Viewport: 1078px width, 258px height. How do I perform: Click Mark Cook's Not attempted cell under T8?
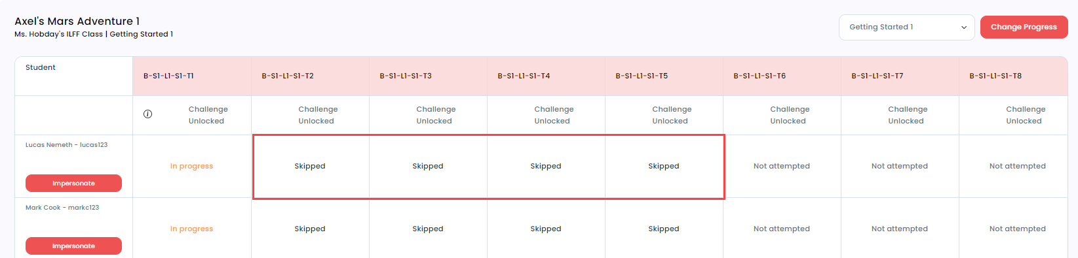pyautogui.click(x=1018, y=229)
